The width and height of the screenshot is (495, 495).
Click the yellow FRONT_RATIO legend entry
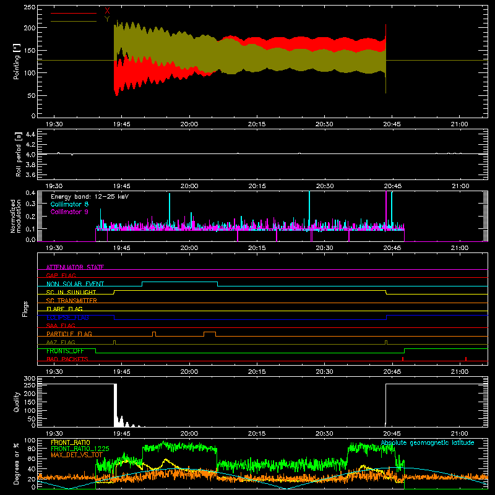70,442
